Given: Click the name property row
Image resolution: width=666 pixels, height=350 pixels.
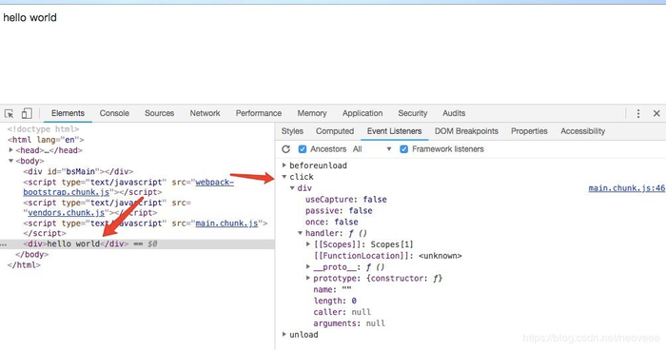Looking at the screenshot, I should pos(332,289).
